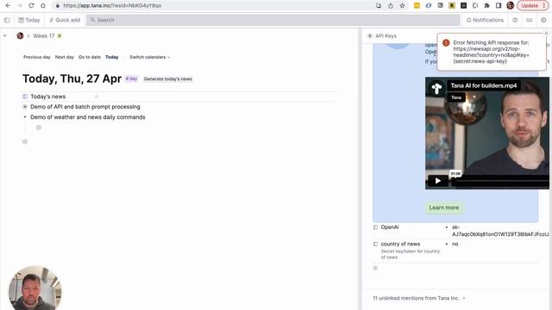Reload the Tana page
The width and height of the screenshot is (552, 310).
[x=31, y=6]
